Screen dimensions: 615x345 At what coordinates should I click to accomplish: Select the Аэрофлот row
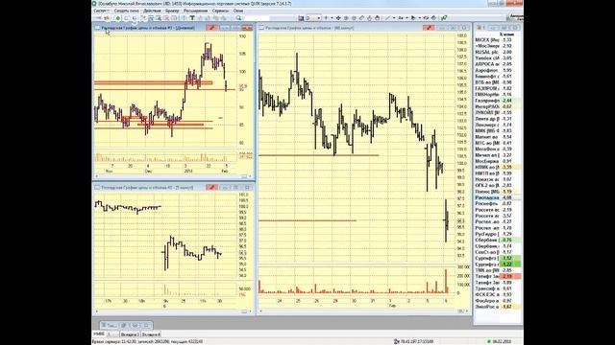click(498, 70)
